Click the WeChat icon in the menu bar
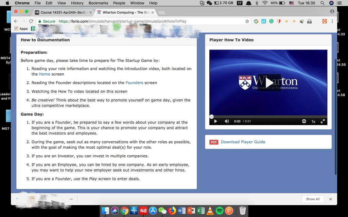Viewport: 348px width, 217px height. click(209, 3)
